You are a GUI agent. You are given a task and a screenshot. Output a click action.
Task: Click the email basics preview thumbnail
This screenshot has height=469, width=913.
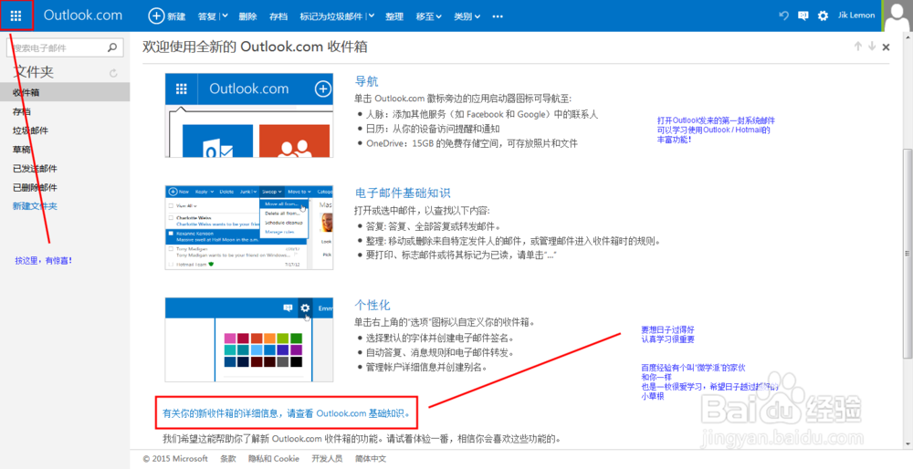(x=249, y=227)
